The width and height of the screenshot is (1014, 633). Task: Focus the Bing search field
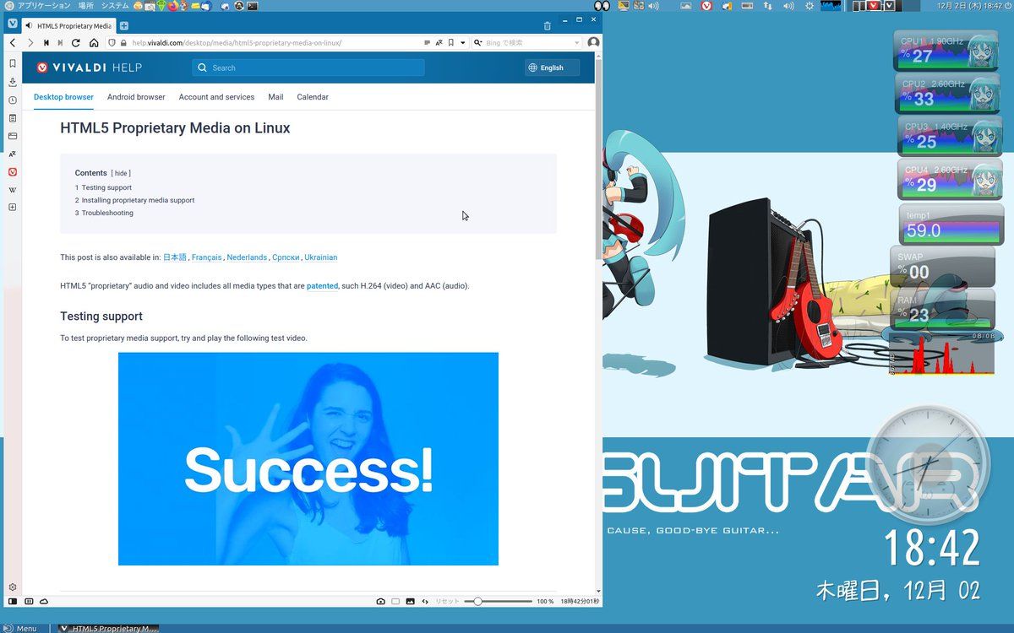pyautogui.click(x=528, y=43)
